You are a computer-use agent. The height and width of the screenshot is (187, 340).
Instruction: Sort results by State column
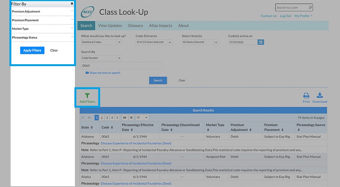point(92,128)
